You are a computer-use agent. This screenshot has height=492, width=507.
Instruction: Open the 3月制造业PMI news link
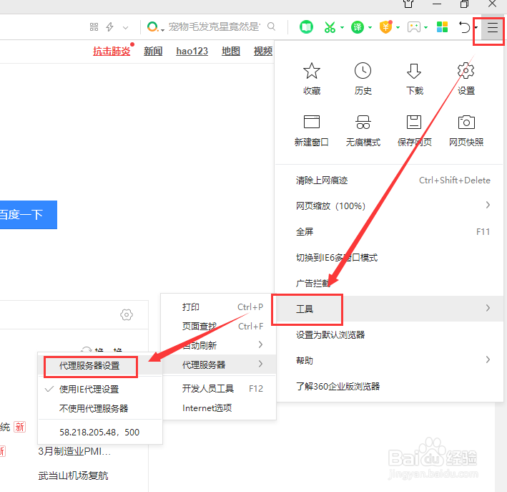point(74,451)
